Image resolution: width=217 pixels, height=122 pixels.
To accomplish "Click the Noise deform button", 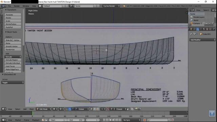I will tap(13, 43).
